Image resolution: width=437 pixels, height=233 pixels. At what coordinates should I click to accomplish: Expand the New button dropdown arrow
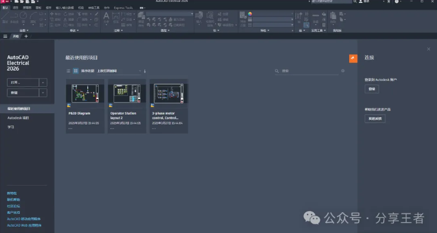(43, 93)
